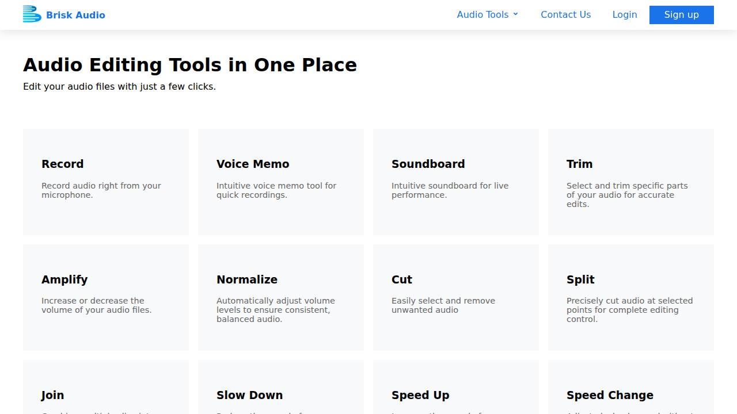Open the Contact Us page
This screenshot has height=414, width=737.
pos(565,15)
